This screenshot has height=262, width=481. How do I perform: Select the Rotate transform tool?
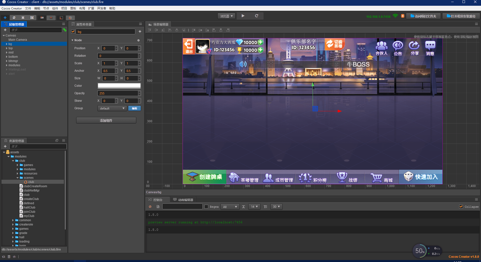(14, 18)
